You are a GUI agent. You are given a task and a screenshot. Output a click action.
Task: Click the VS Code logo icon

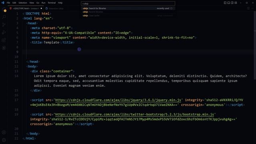3,3
